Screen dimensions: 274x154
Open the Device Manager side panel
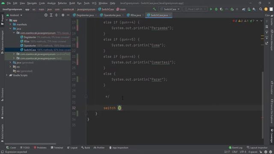tap(272, 40)
